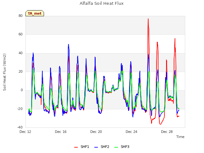Click the tallest red SHF1 peak near 77
Screen dimensions: 204x153
(148, 19)
